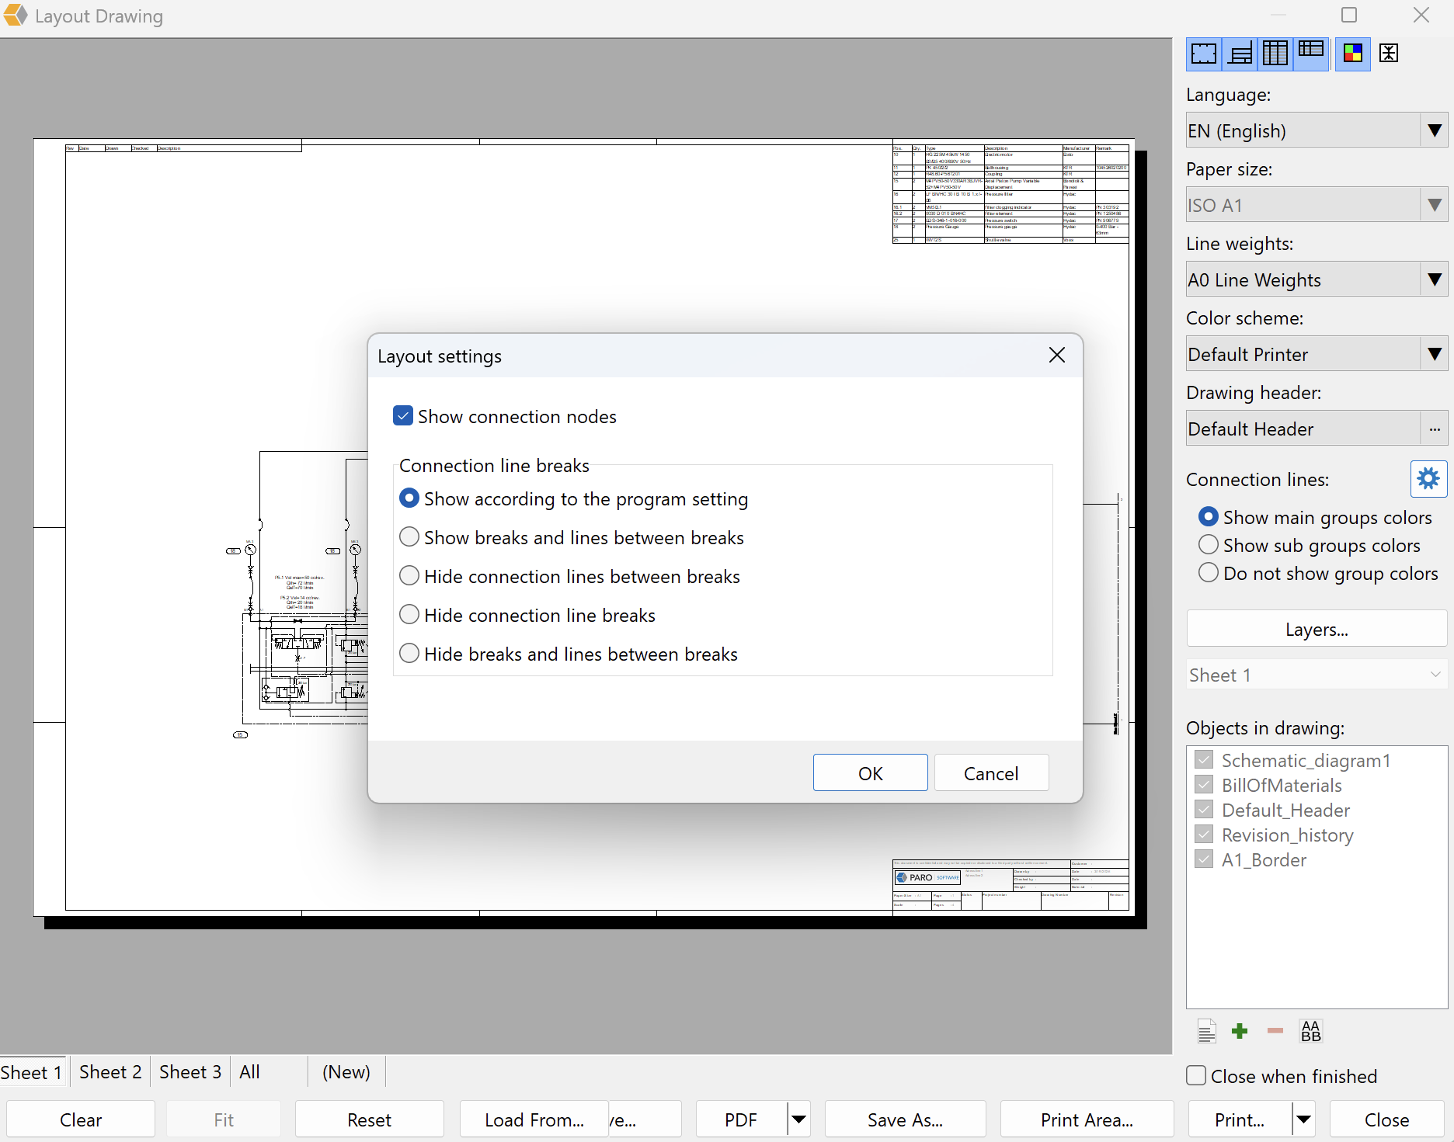
Task: Click the Clear button
Action: pyautogui.click(x=81, y=1119)
